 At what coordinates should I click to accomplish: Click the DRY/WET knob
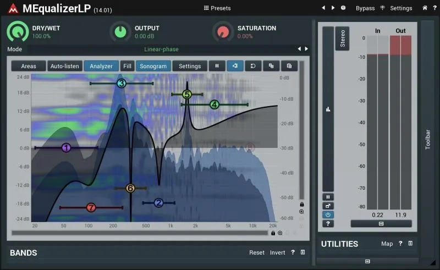(x=18, y=32)
